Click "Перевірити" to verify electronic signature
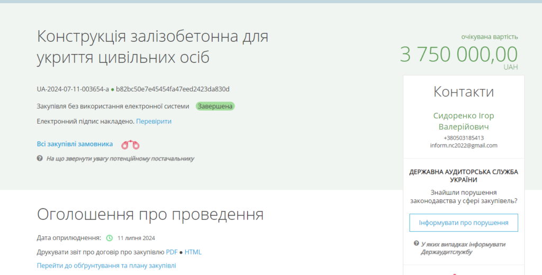Viewport: 542px width, 275px height. click(153, 122)
